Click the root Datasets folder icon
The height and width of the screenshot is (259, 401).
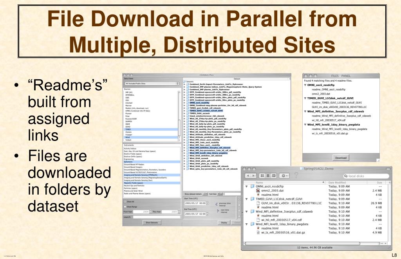pyautogui.click(x=184, y=82)
